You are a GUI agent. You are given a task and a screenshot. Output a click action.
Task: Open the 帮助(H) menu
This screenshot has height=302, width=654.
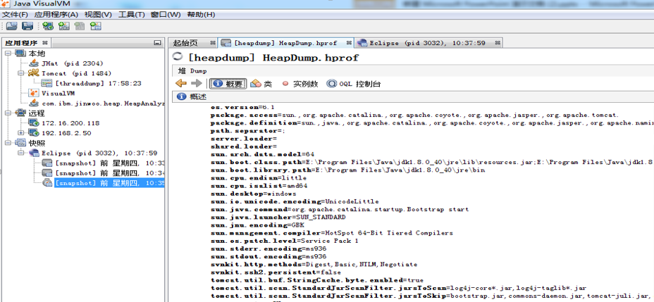(x=201, y=15)
